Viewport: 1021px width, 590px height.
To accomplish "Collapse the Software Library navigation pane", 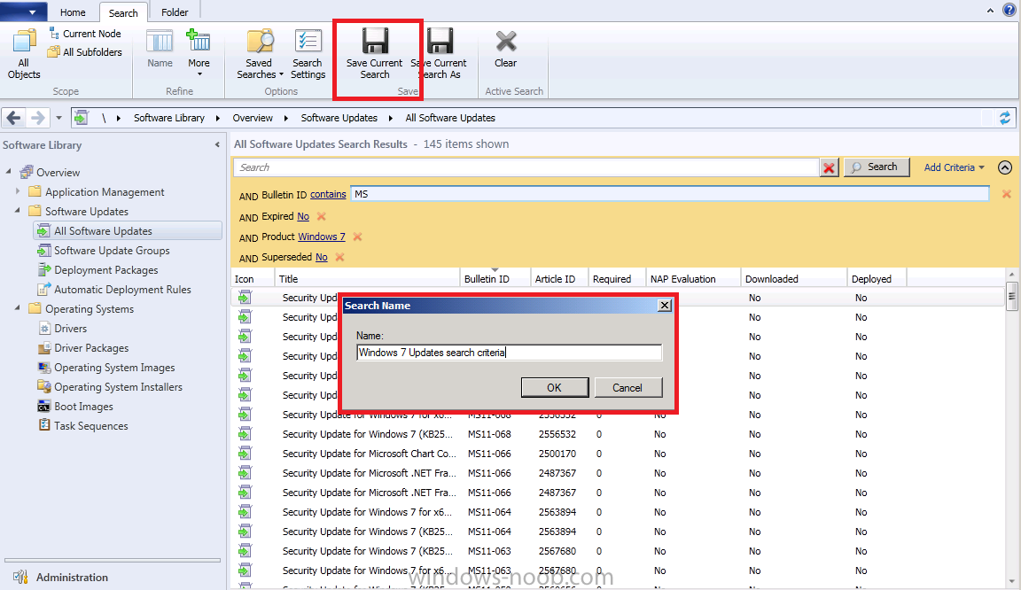I will [x=217, y=144].
